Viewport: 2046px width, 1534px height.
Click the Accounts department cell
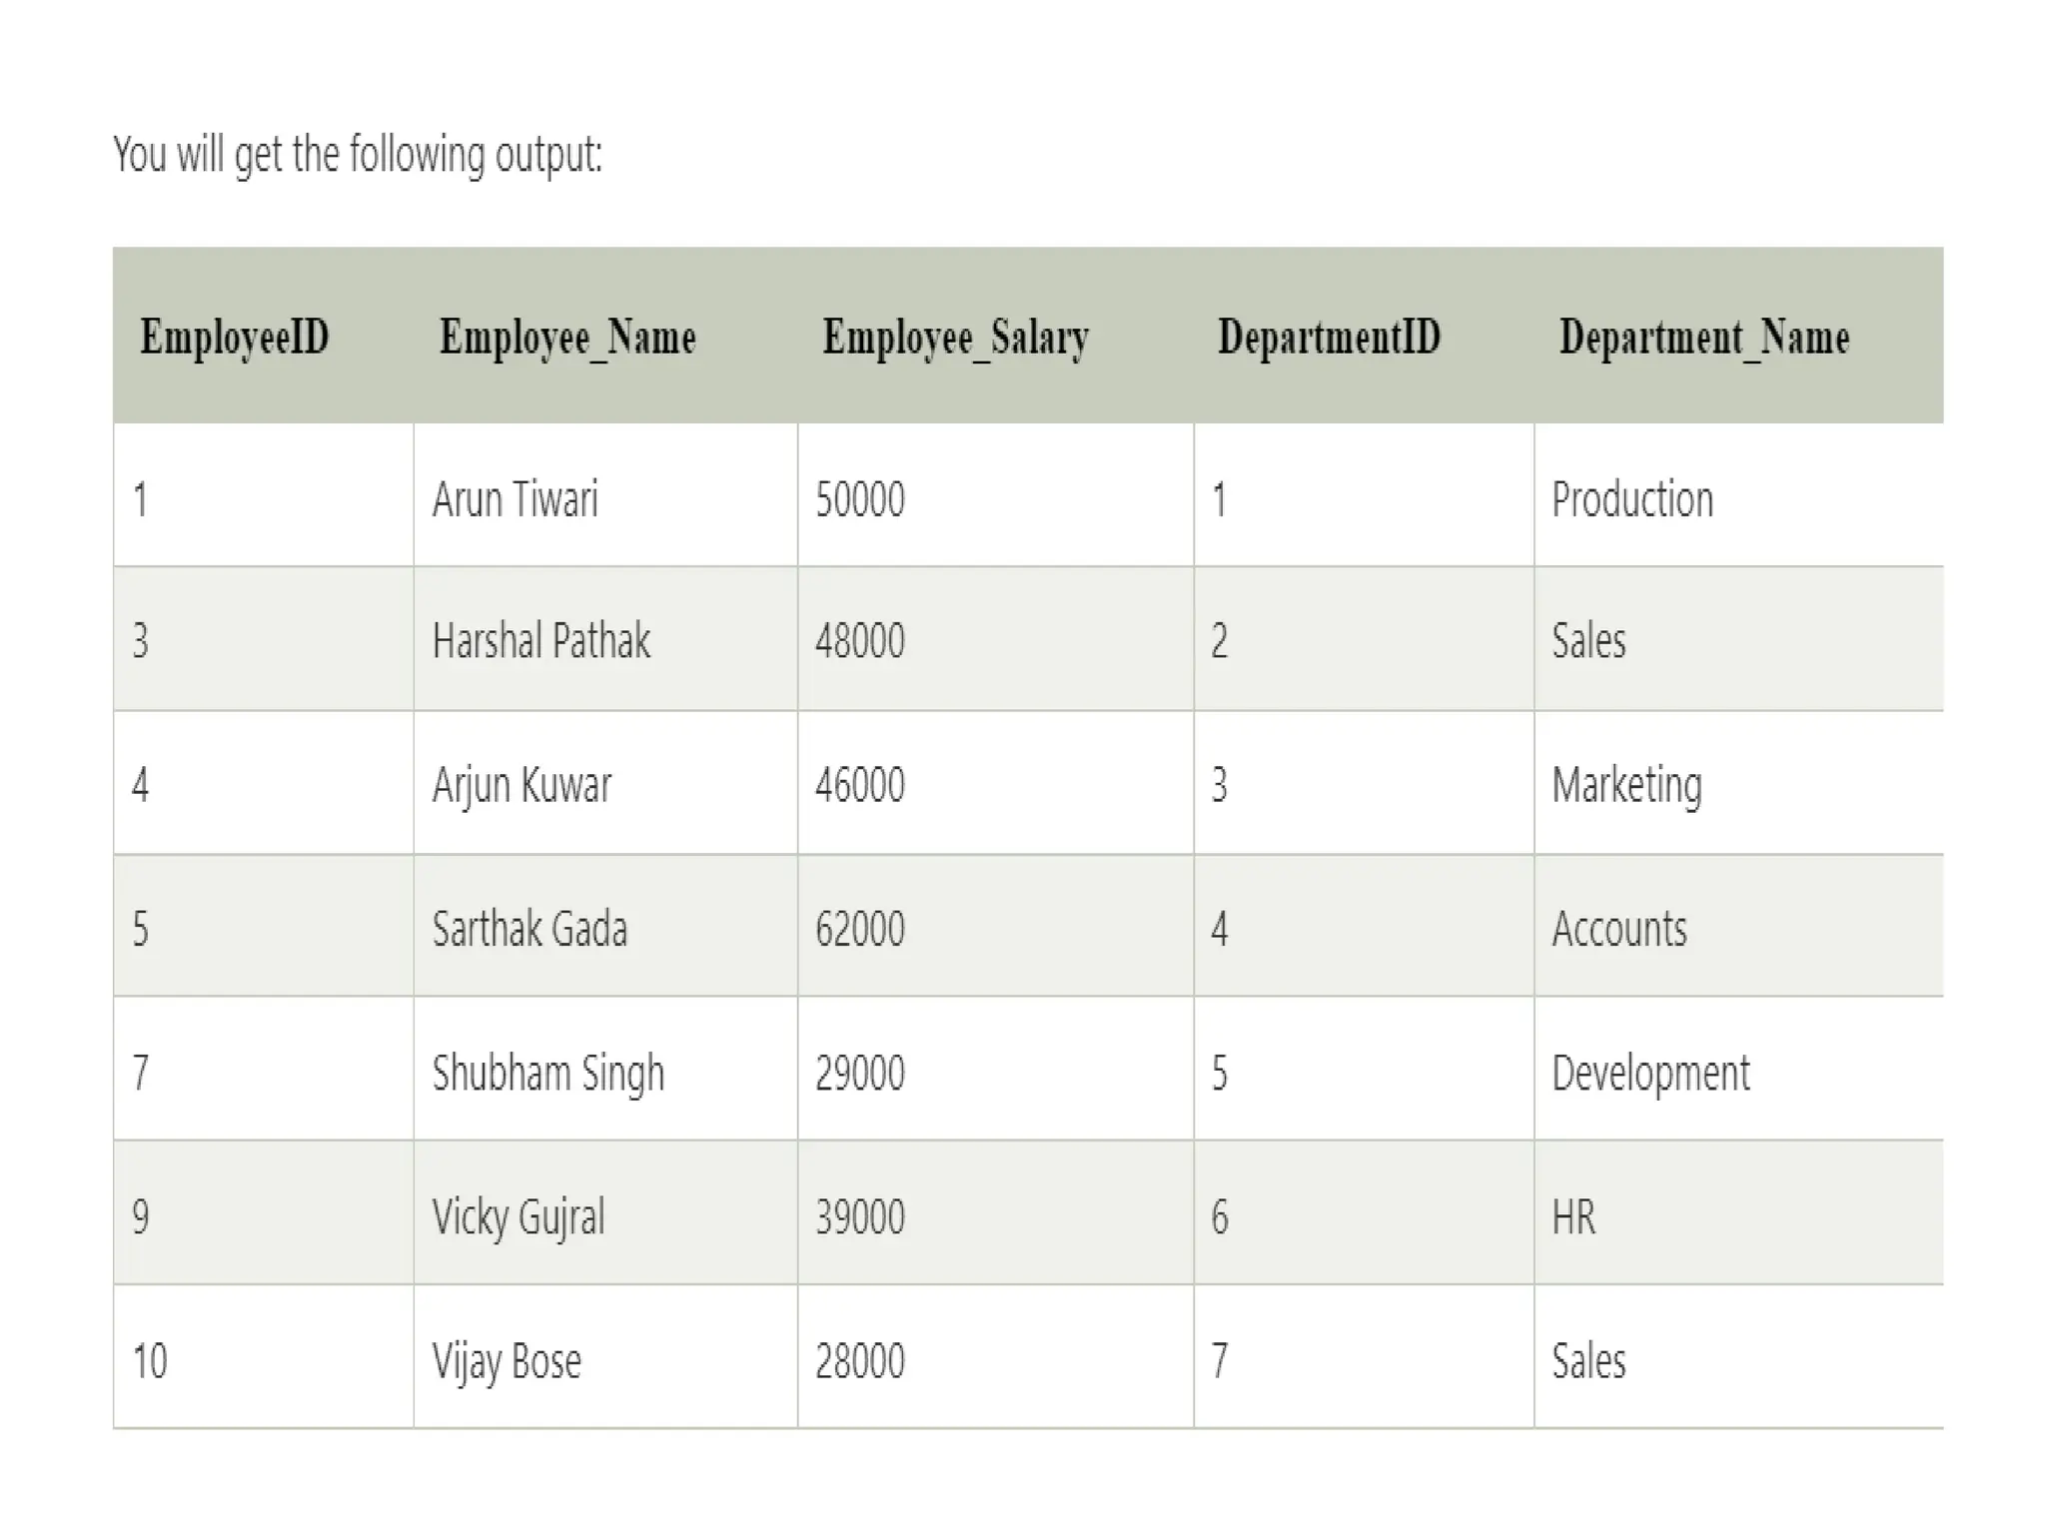(x=1618, y=929)
